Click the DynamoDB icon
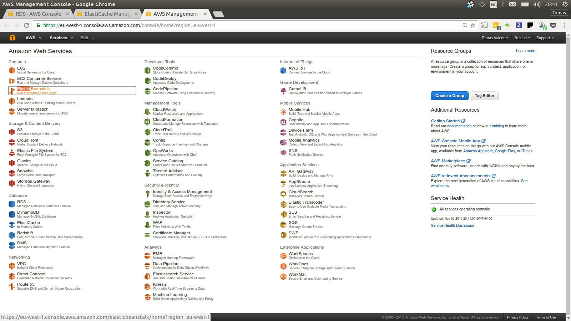Screen dimensions: 571x321 [12, 214]
